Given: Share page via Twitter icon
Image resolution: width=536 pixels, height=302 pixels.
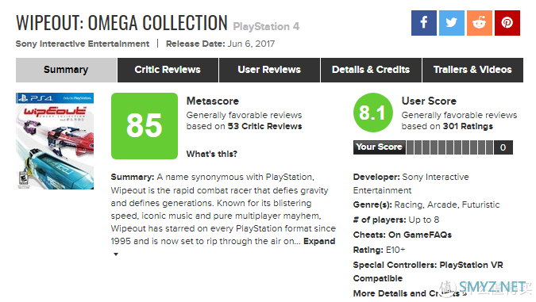Looking at the screenshot, I should click(452, 23).
